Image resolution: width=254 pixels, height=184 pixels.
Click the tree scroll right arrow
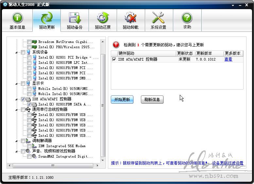click(97, 165)
